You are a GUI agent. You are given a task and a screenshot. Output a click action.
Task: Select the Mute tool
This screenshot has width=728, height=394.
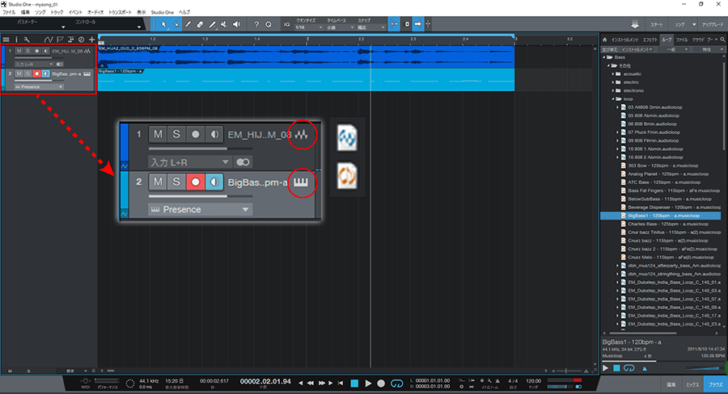(x=224, y=24)
